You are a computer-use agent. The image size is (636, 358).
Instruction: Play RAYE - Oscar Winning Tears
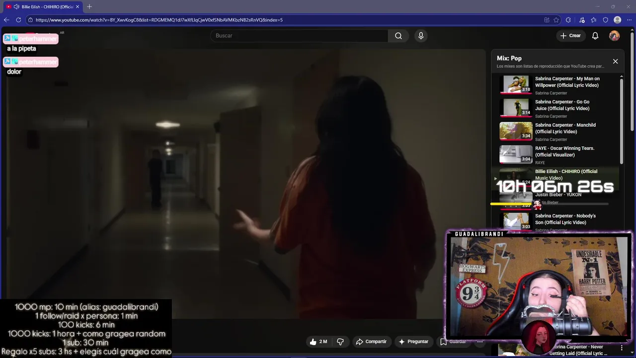(x=564, y=151)
